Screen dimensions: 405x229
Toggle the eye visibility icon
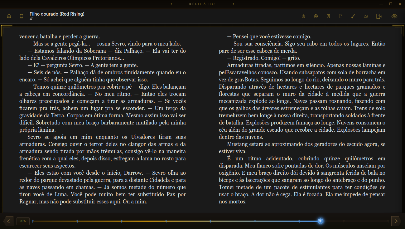394,16
